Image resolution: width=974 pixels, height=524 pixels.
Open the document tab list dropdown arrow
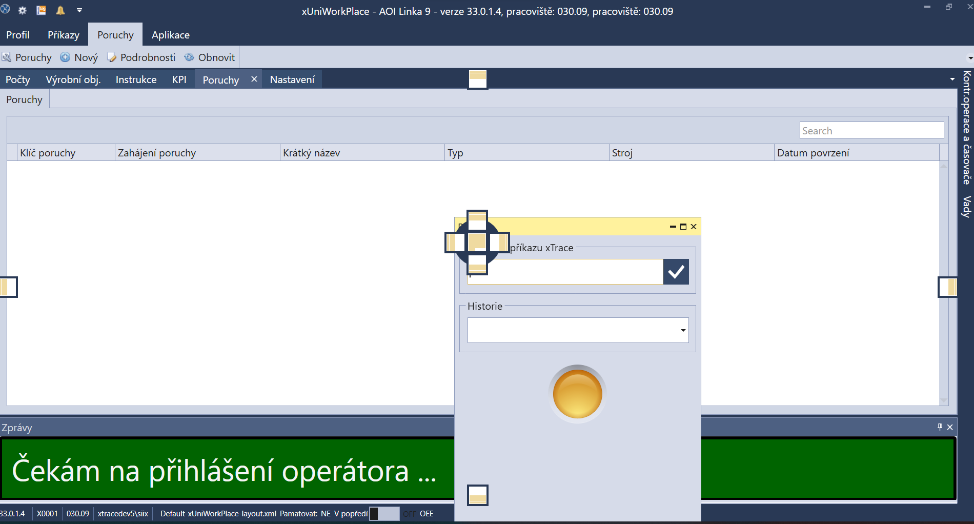[x=952, y=79]
